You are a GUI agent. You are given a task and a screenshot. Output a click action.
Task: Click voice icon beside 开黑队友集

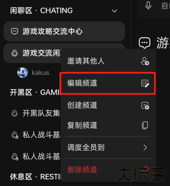pos(14,113)
